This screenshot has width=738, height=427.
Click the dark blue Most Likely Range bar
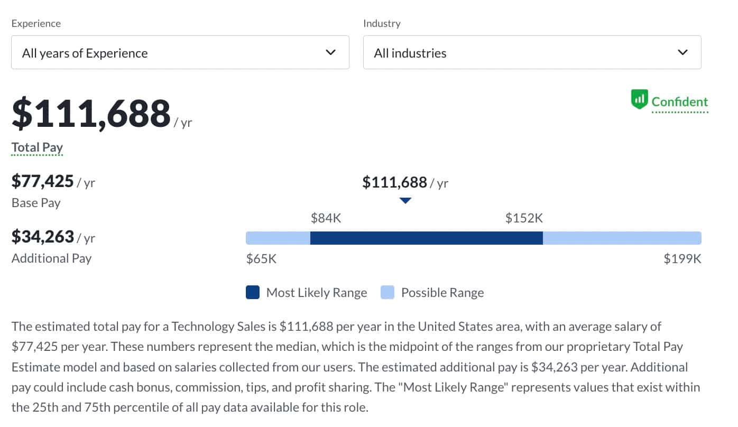click(x=426, y=238)
